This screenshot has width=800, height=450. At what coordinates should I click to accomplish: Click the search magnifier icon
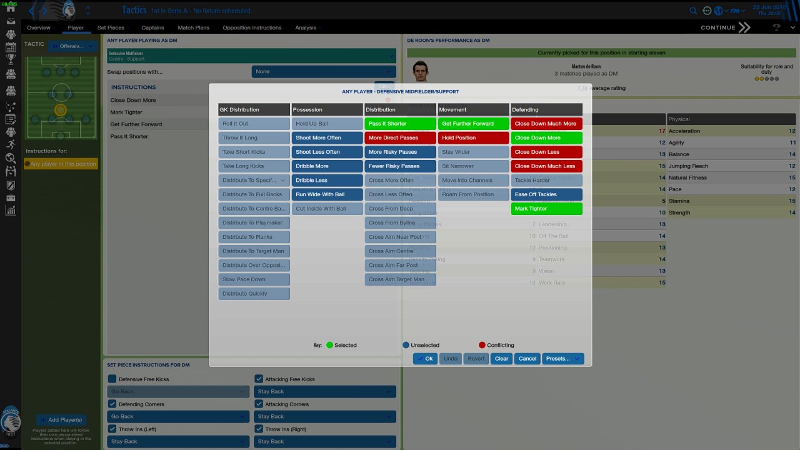click(x=693, y=11)
